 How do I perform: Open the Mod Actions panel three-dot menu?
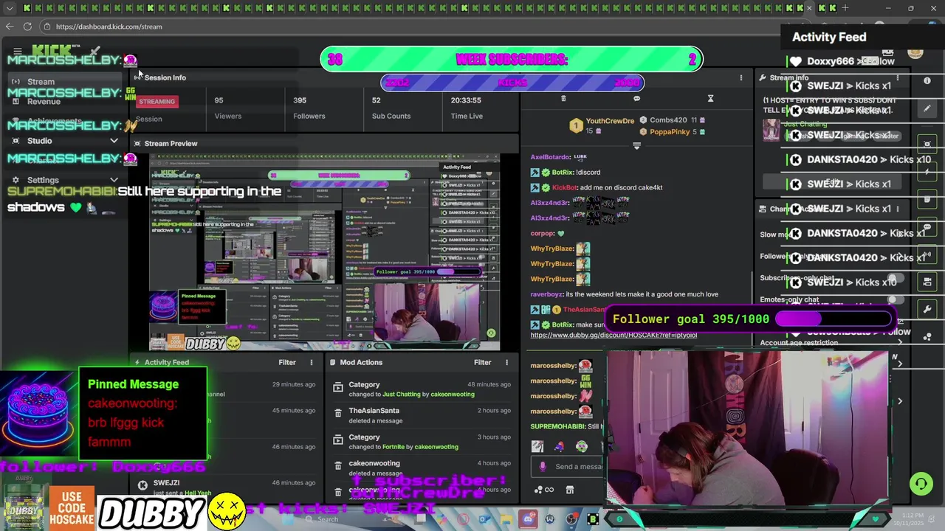506,362
